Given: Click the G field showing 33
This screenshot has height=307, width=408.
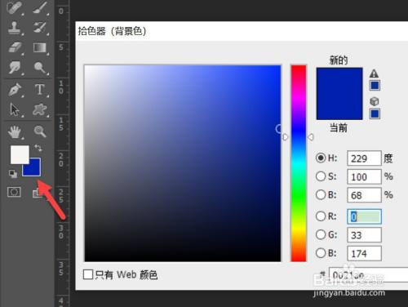Looking at the screenshot, I should 364,235.
